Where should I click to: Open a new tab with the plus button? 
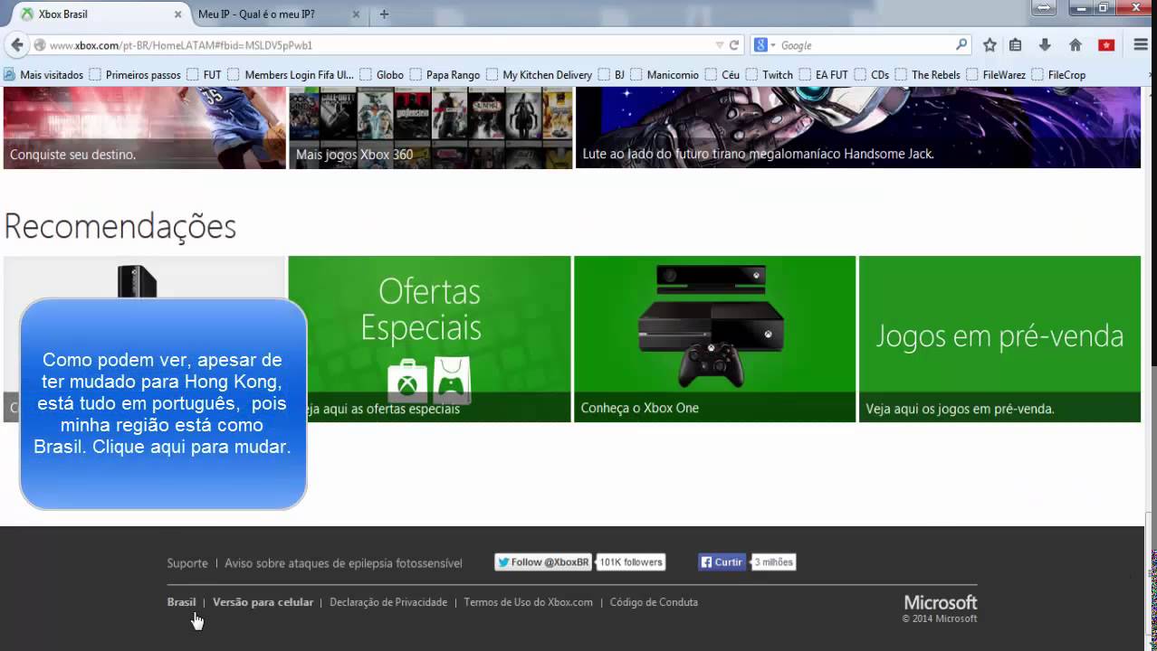pos(384,14)
